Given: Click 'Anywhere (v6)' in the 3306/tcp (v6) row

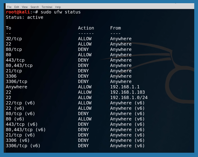Looking at the screenshot, I should [127, 146].
